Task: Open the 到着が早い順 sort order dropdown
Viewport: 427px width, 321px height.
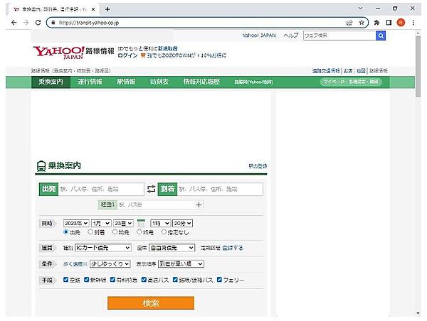Action: [x=181, y=263]
